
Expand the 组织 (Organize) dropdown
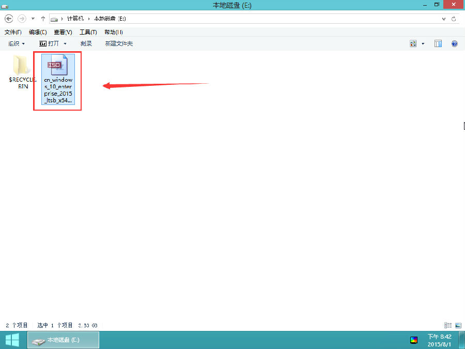point(16,43)
